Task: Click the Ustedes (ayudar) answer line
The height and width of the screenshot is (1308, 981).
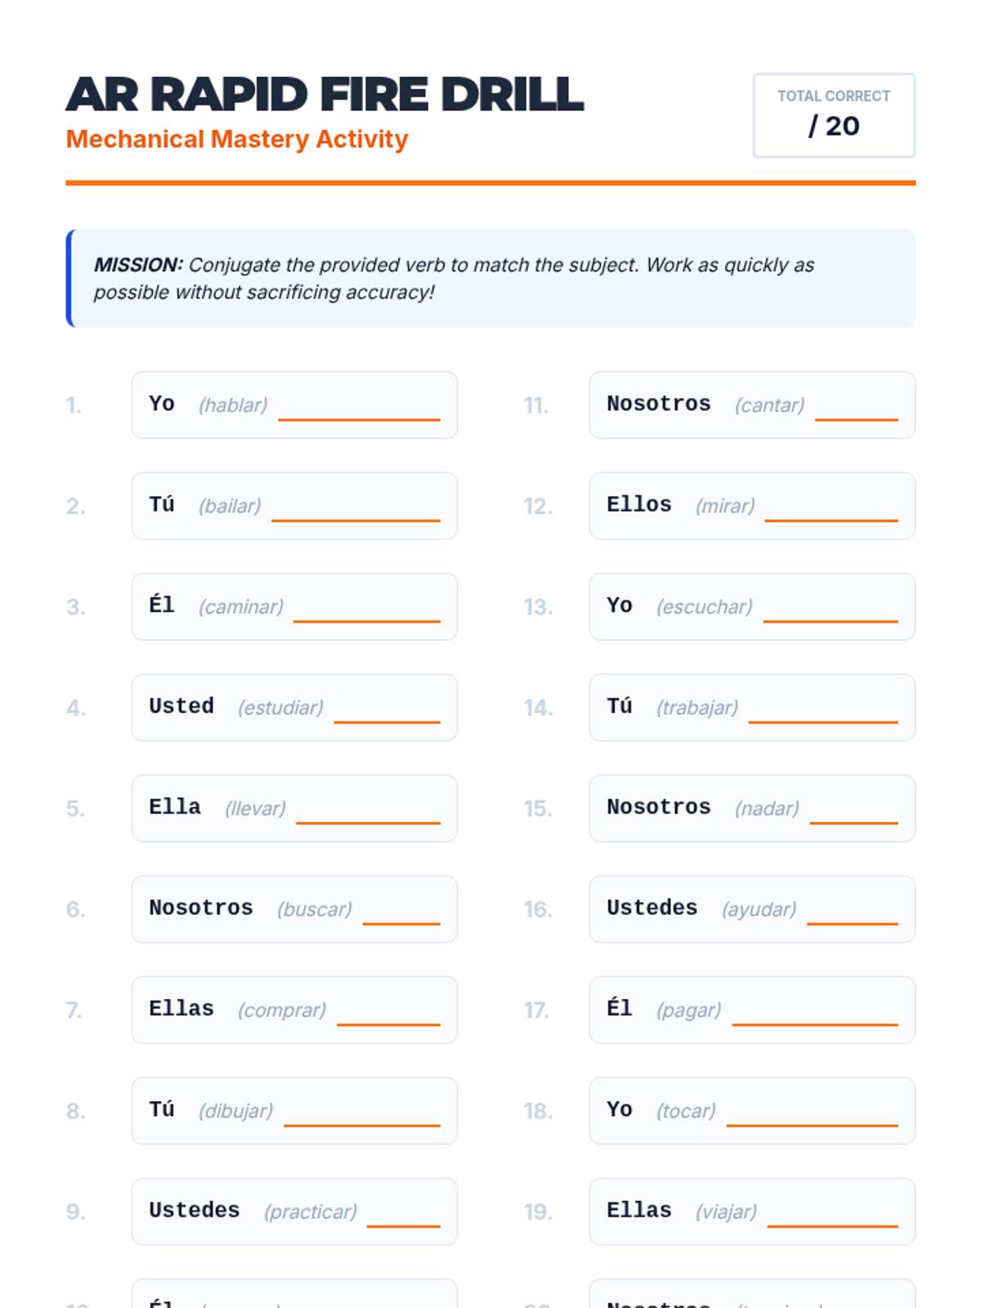Action: click(852, 912)
